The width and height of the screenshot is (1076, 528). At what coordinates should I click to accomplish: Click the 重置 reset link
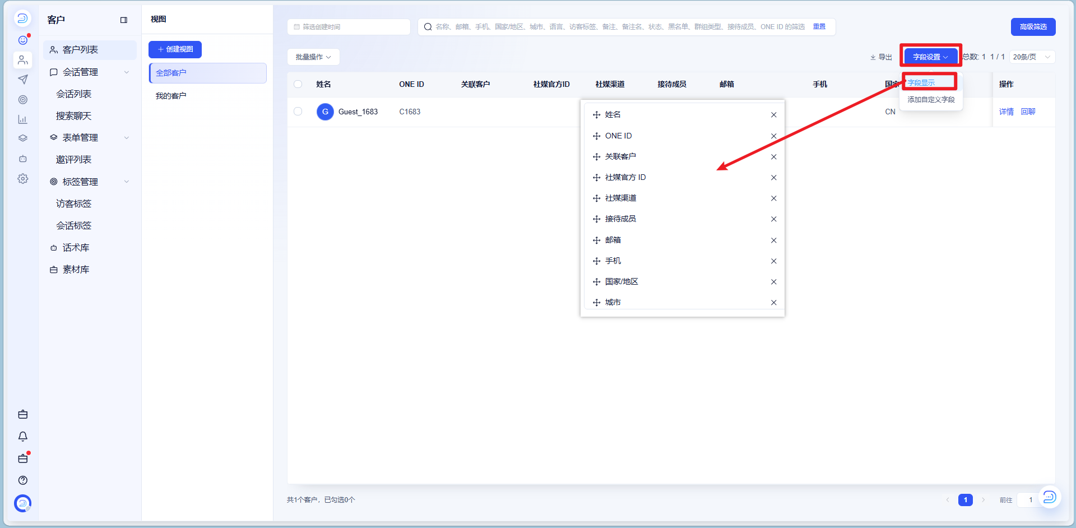click(x=819, y=27)
